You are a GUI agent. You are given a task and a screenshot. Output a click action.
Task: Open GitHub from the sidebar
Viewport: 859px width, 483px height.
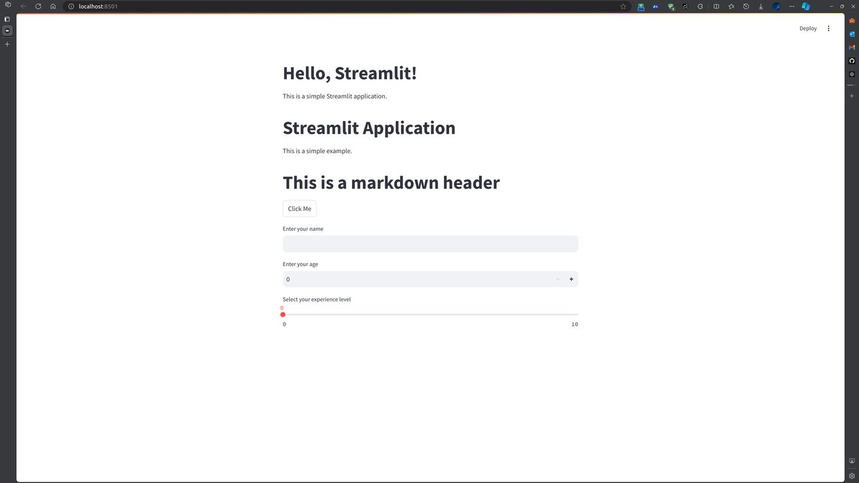[852, 60]
